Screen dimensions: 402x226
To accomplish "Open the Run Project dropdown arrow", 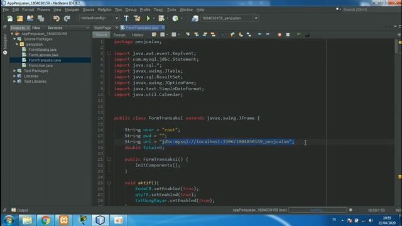I will pyautogui.click(x=153, y=18).
